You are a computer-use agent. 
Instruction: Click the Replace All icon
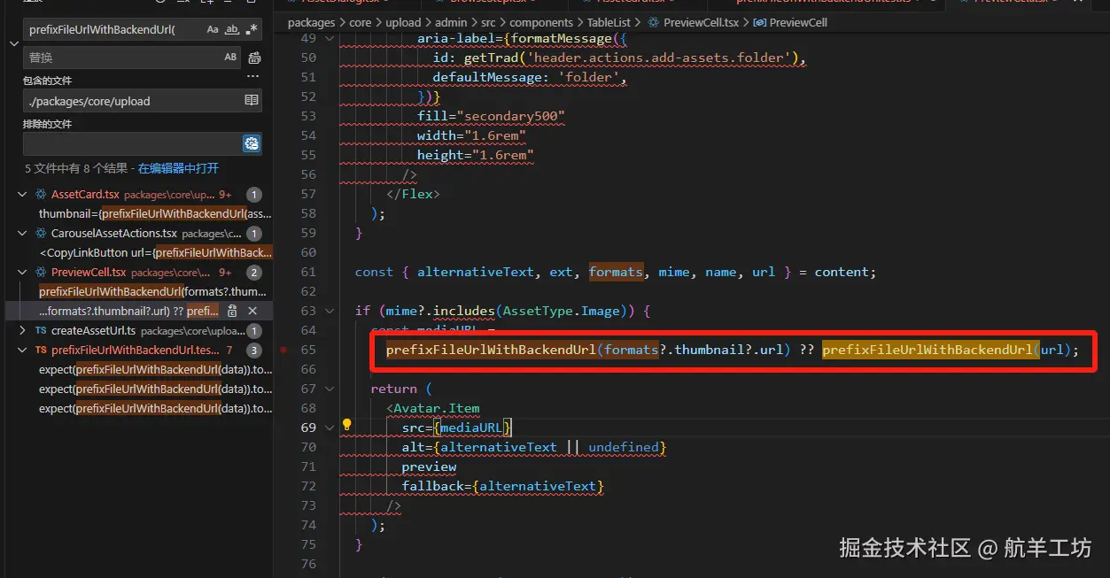(x=254, y=58)
